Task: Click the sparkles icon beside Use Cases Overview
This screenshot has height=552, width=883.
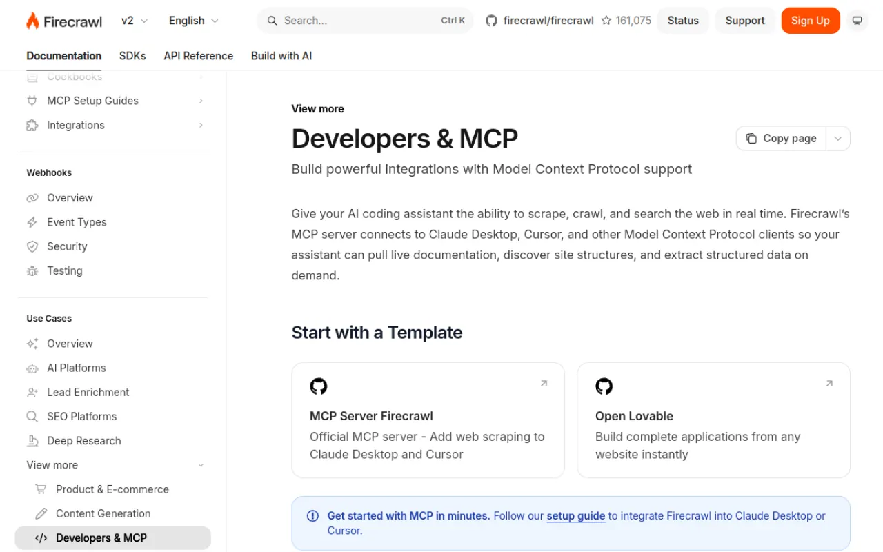Action: [x=32, y=344]
